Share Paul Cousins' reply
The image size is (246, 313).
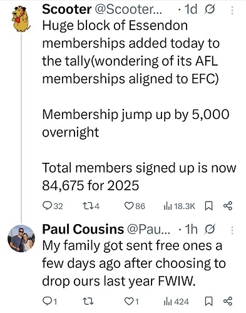228,301
